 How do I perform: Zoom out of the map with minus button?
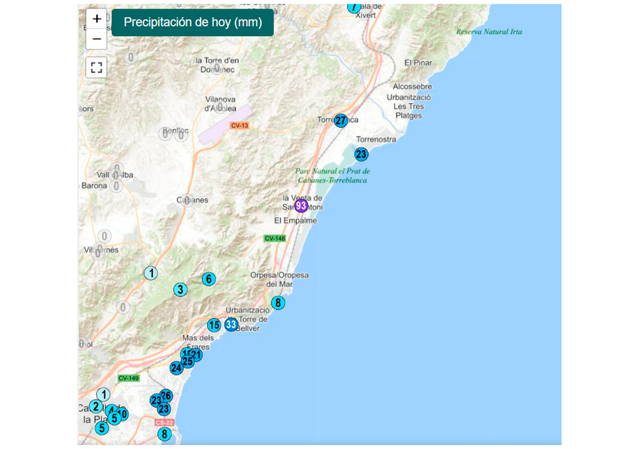tap(97, 39)
